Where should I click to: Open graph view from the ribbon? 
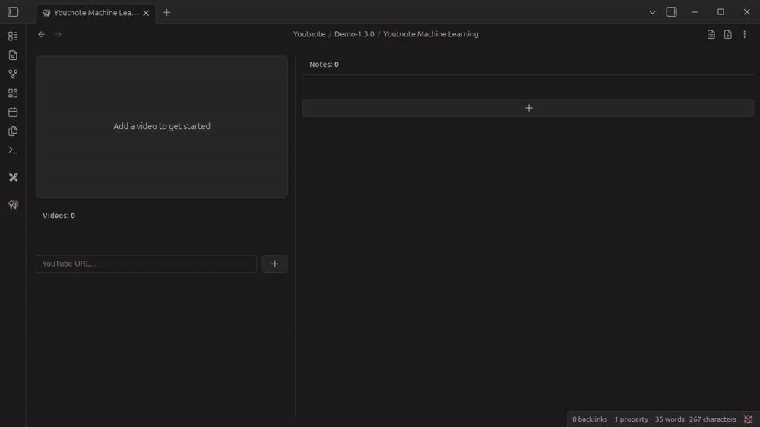point(13,74)
